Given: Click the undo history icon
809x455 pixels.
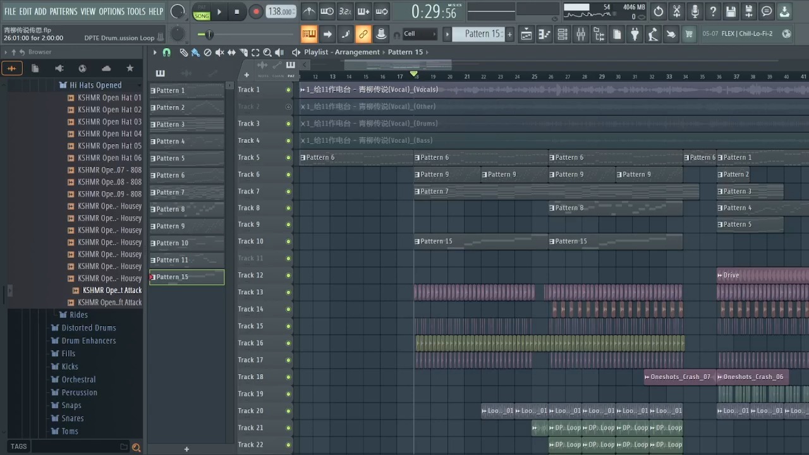Looking at the screenshot, I should click(x=659, y=11).
